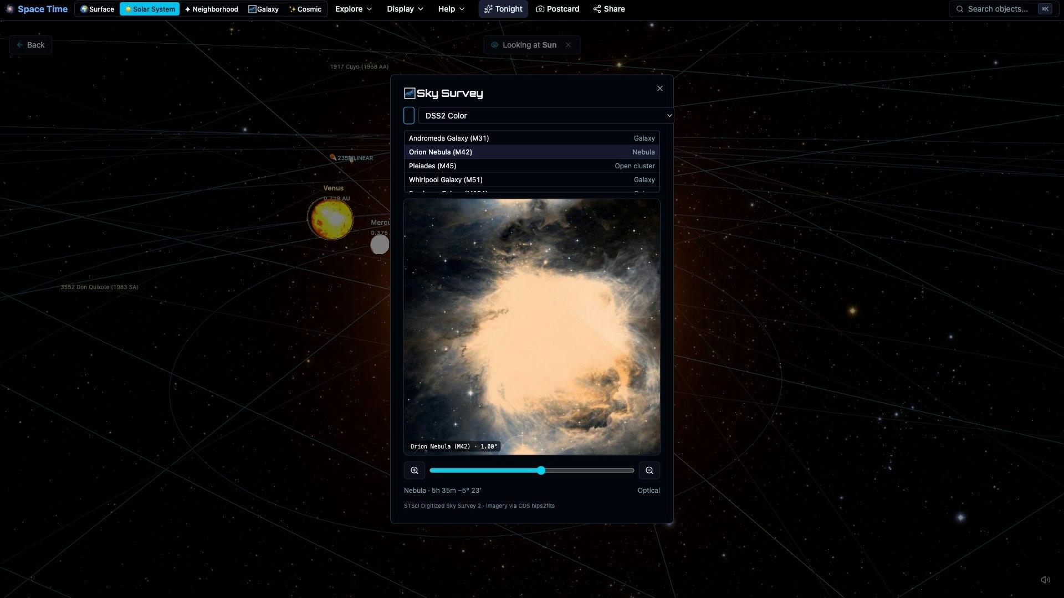
Task: Zoom out with the magnifier minus icon
Action: coord(649,471)
